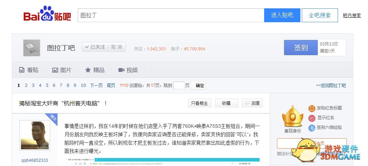The height and width of the screenshot is (166, 368).
Task: Click the 全吧搜索 button
Action: click(320, 15)
